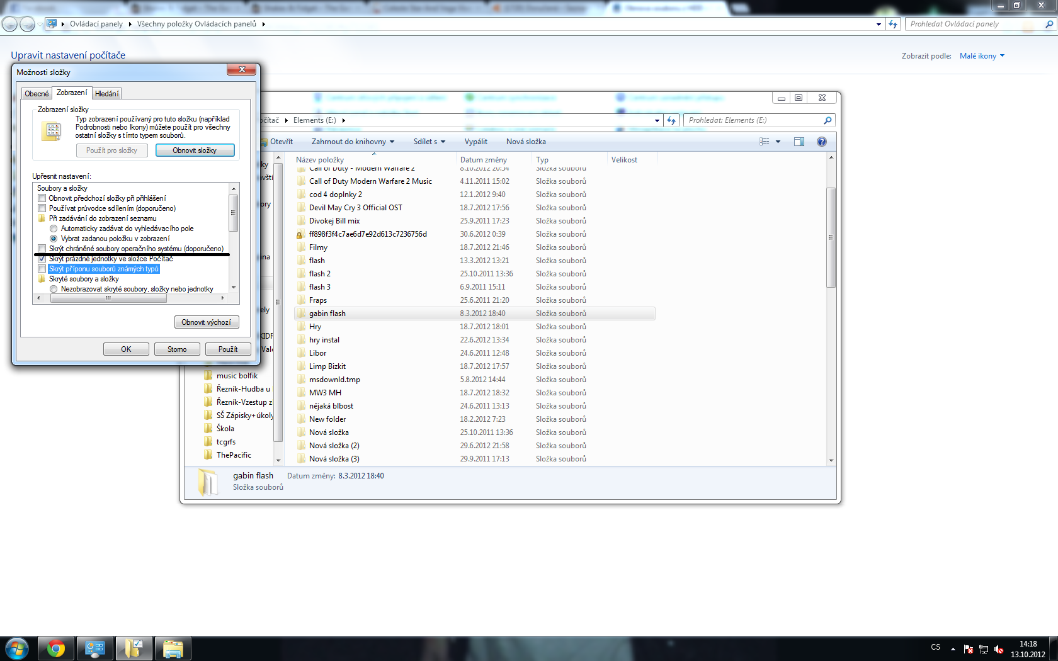The height and width of the screenshot is (661, 1058).
Task: Open Control Panel address bar history dropdown
Action: pyautogui.click(x=879, y=24)
